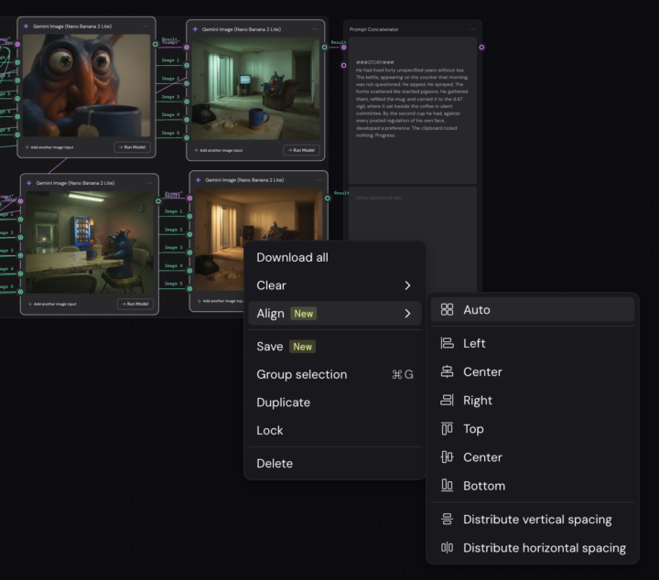Click Image 5 port on green living room node
Screen dimensions: 659x580
pyautogui.click(x=187, y=138)
